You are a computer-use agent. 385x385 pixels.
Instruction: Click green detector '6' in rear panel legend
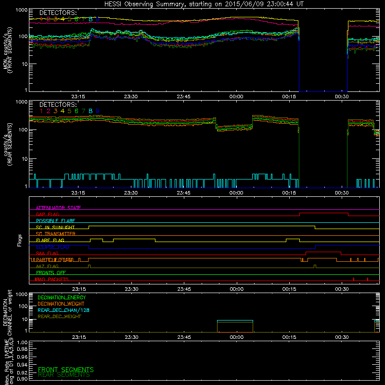point(77,111)
